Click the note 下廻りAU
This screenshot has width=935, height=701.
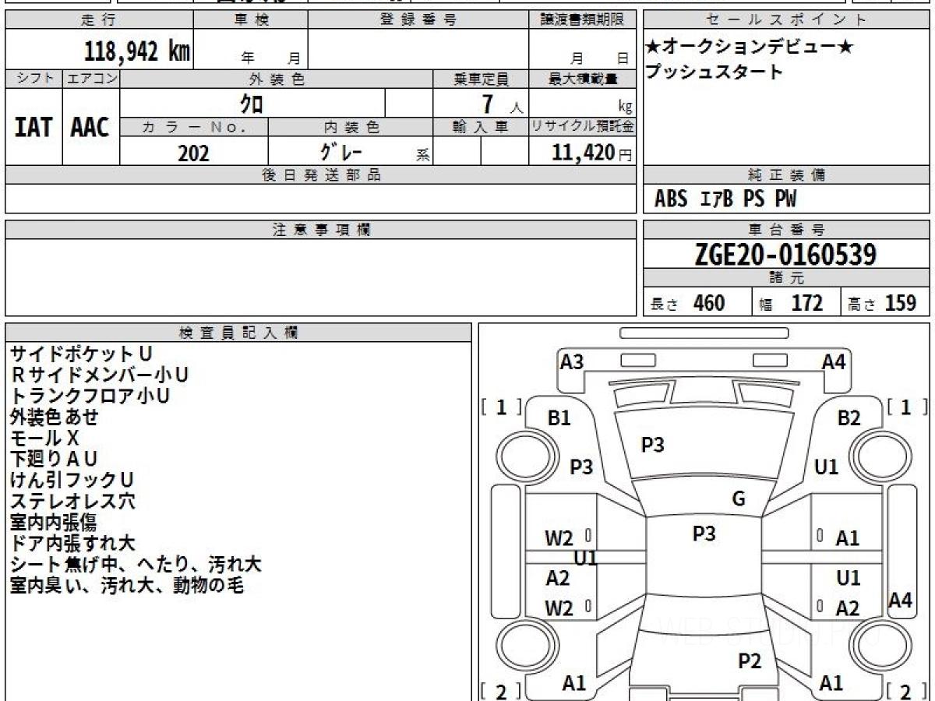(54, 460)
